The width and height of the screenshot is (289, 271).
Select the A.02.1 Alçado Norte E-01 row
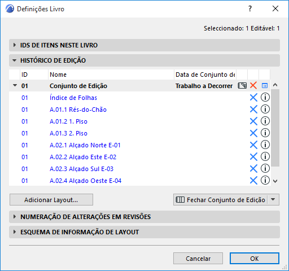[x=139, y=145]
